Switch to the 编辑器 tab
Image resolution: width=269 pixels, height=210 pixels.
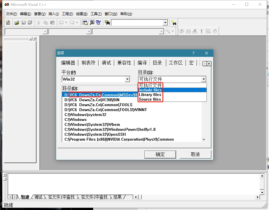click(x=68, y=63)
